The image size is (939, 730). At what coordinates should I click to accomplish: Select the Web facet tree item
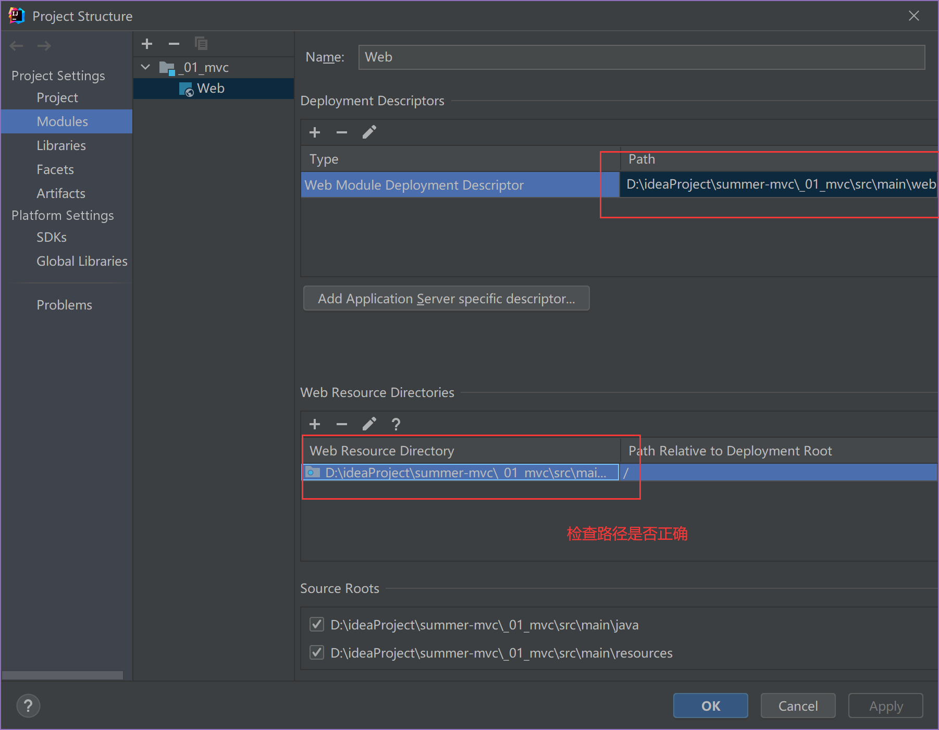[x=211, y=89]
